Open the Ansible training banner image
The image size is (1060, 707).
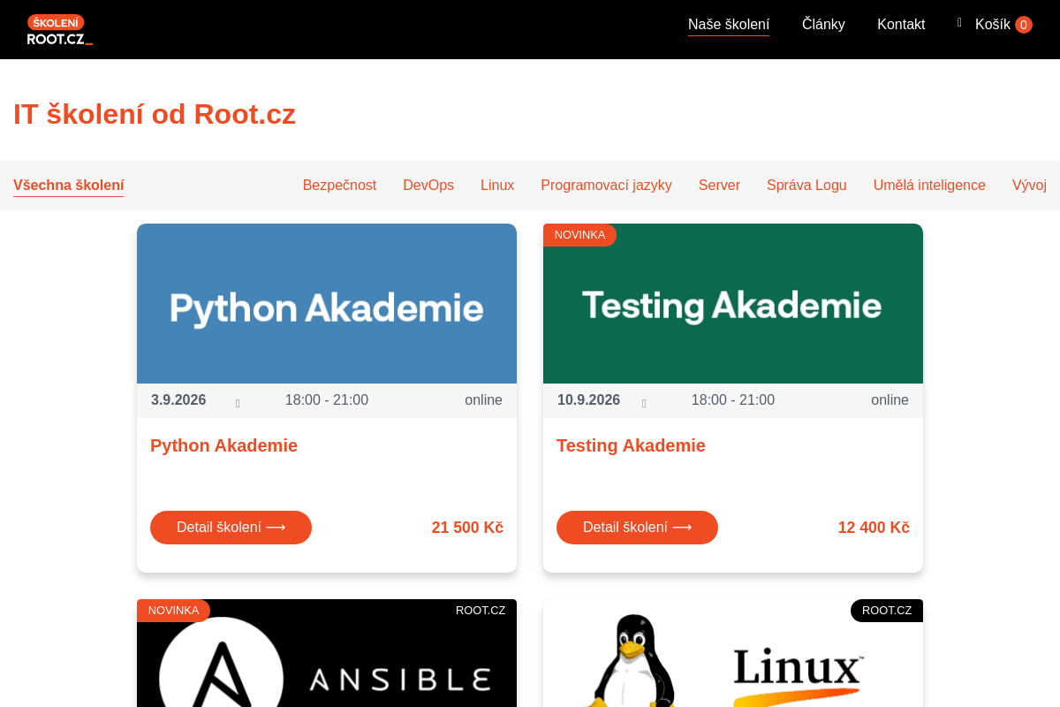[327, 653]
